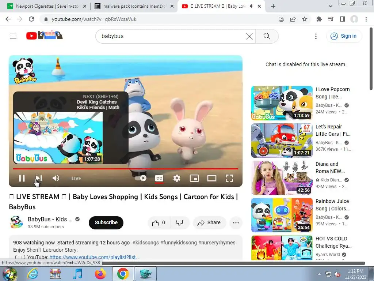
Task: Open the BabyBus - Kids channel name
Action: (50, 219)
